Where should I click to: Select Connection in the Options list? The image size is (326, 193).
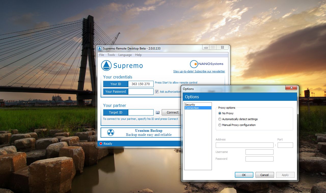coord(198,108)
